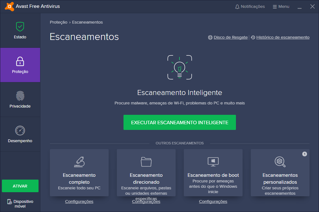The width and height of the screenshot is (319, 212).
Task: Click 'Escaneie todo seu PC' text
Action: pos(79,188)
